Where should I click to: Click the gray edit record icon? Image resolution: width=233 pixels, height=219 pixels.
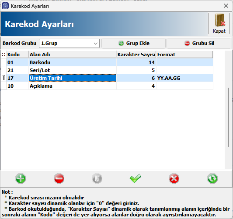97,178
